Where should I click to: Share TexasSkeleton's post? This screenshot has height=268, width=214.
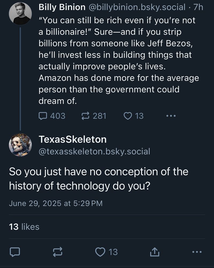pos(154,252)
